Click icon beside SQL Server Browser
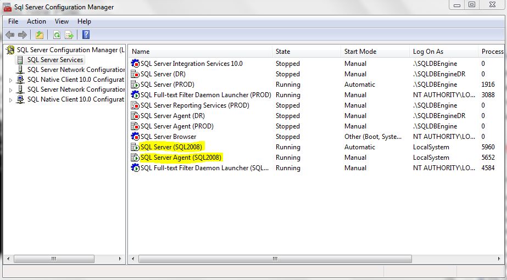The image size is (507, 280). click(135, 137)
